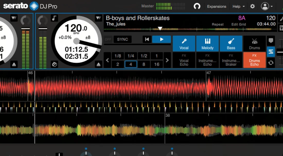Screen dimensions: 283x156
Task: Set auto loop size to 1/8
Action: [118, 56]
